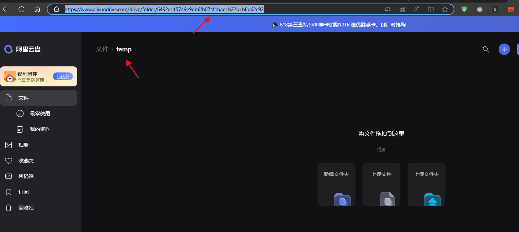Select 文件 in sidebar
Image resolution: width=519 pixels, height=232 pixels.
coord(39,98)
